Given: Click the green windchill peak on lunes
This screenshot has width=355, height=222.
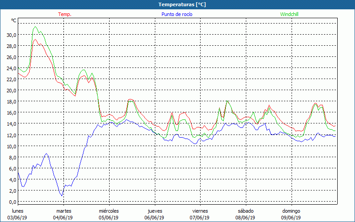Looking at the screenshot, I should click(x=35, y=27).
